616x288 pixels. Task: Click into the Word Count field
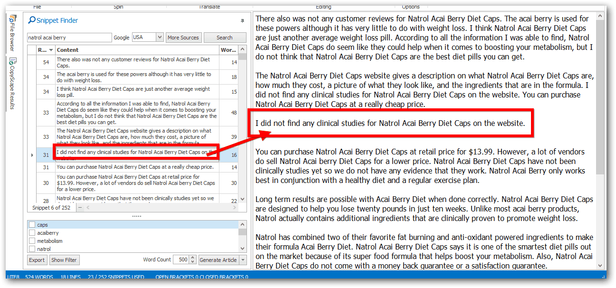[x=180, y=260]
